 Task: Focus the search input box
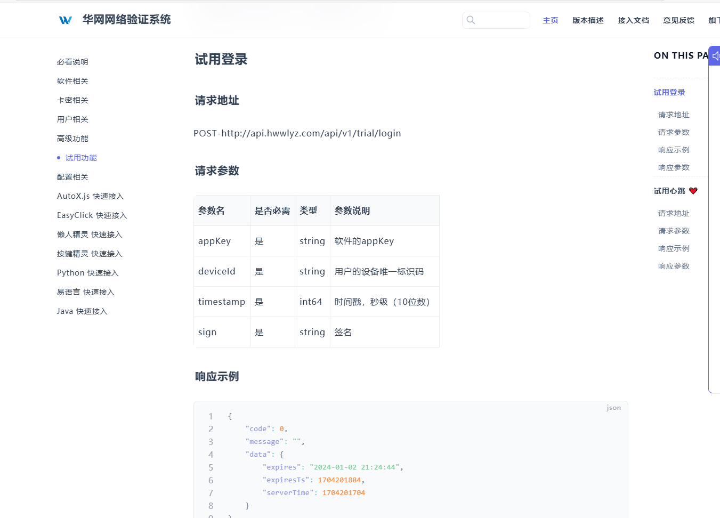pos(496,20)
